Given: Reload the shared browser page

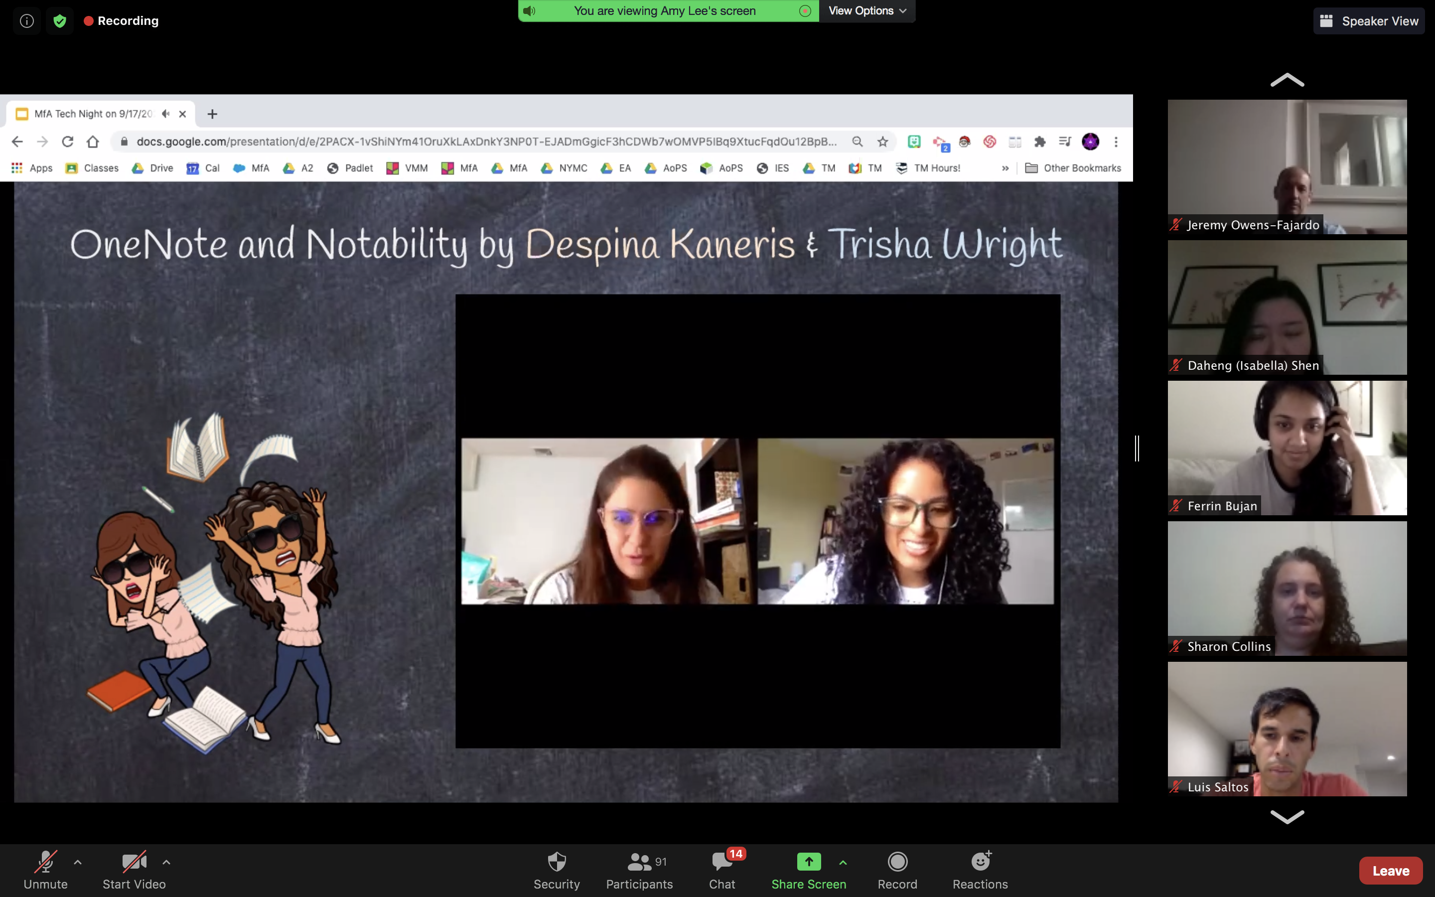Looking at the screenshot, I should coord(68,142).
